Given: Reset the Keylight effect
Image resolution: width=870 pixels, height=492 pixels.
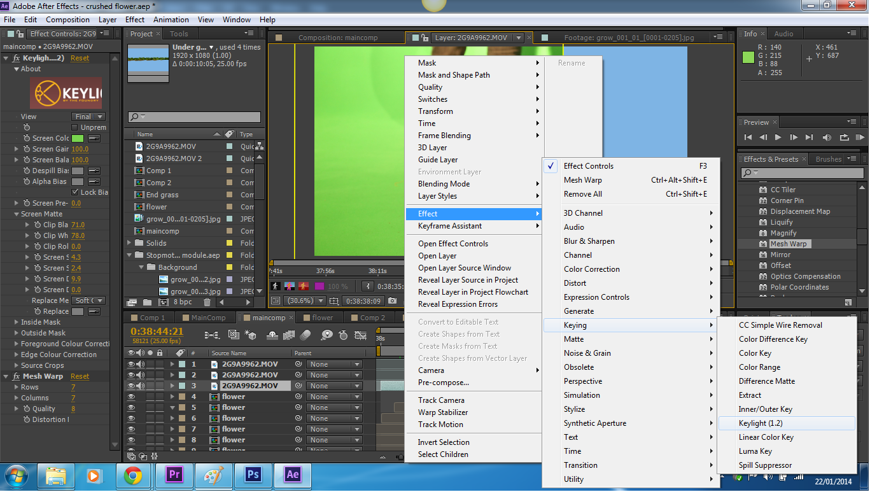Looking at the screenshot, I should [80, 58].
